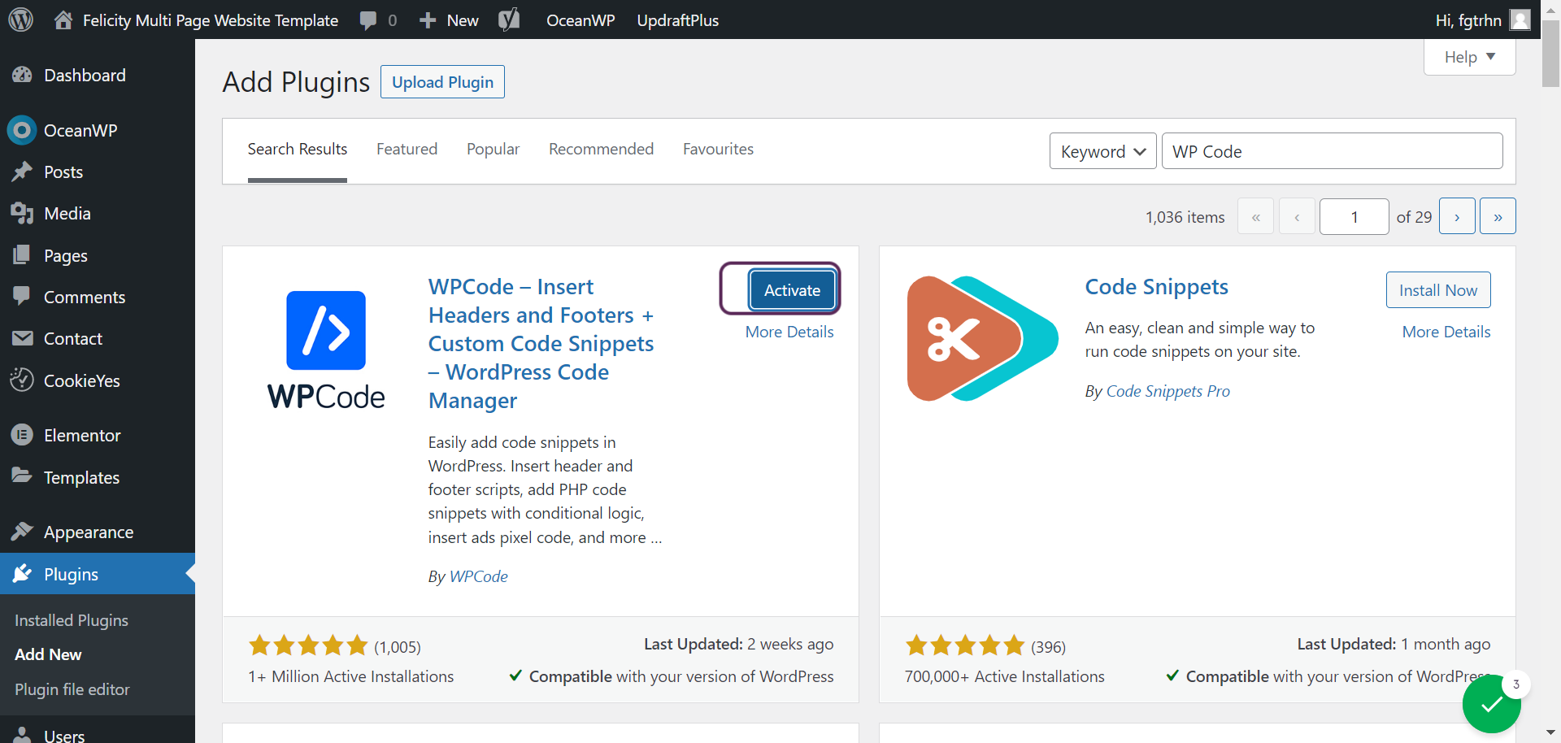
Task: Open OceanWP in the admin bar
Action: (580, 20)
